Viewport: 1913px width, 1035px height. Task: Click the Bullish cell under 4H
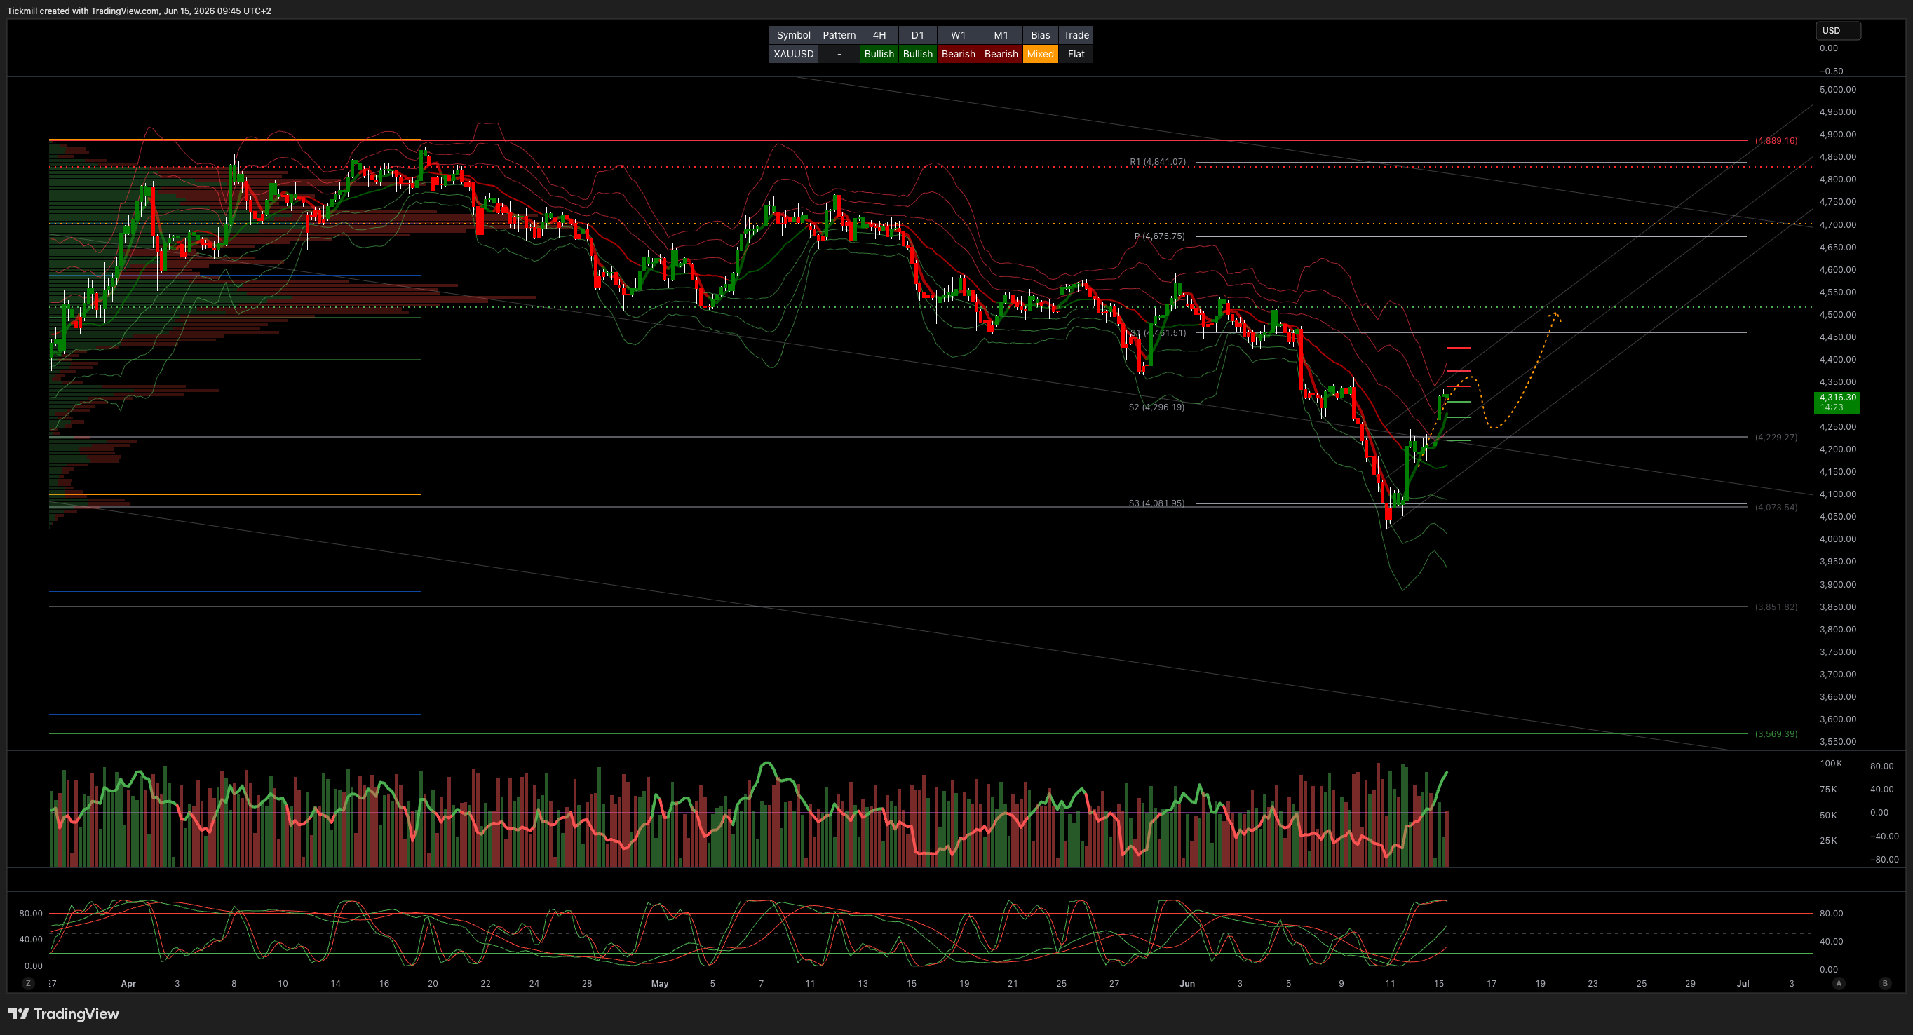point(879,54)
